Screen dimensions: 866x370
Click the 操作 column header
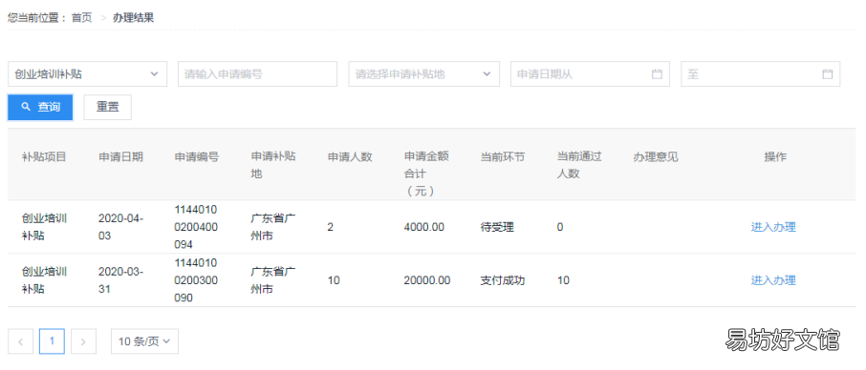[775, 157]
